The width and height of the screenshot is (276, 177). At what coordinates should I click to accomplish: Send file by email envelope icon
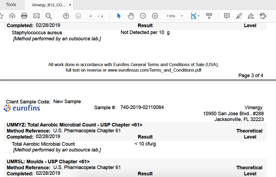click(36, 16)
